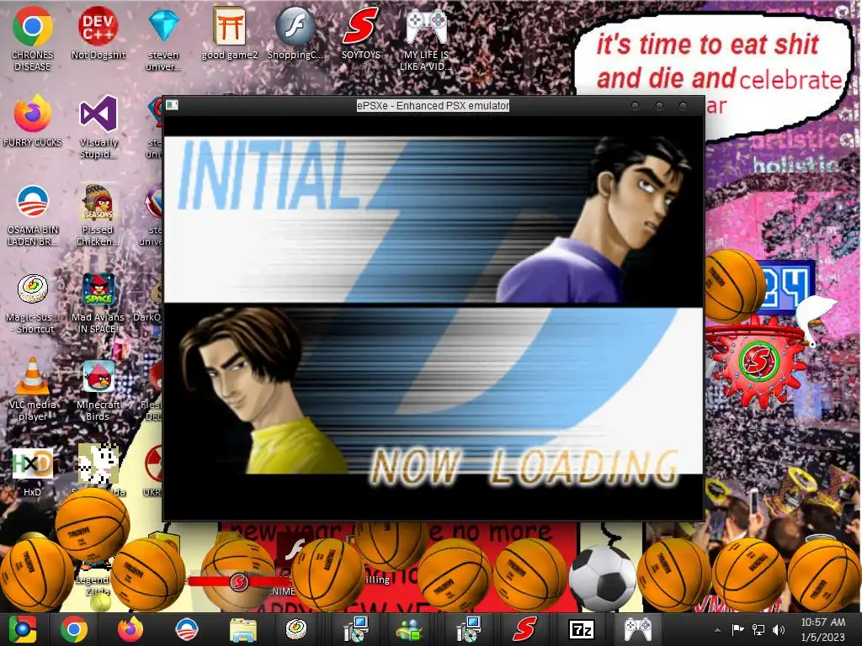Open Firefox from the taskbar
Image resolution: width=862 pixels, height=646 pixels.
coord(130,629)
